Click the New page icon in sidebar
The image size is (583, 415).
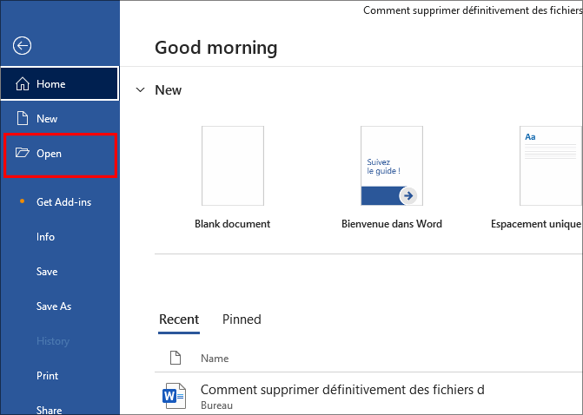23,118
